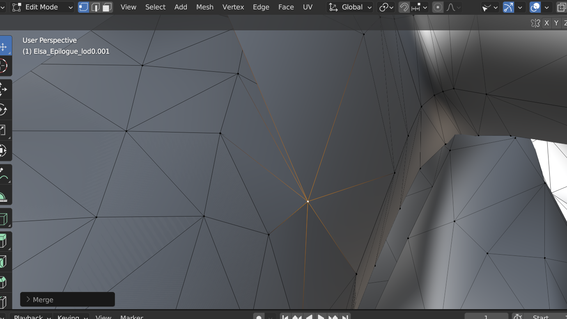Open overlay settings dropdown arrow

tap(546, 7)
